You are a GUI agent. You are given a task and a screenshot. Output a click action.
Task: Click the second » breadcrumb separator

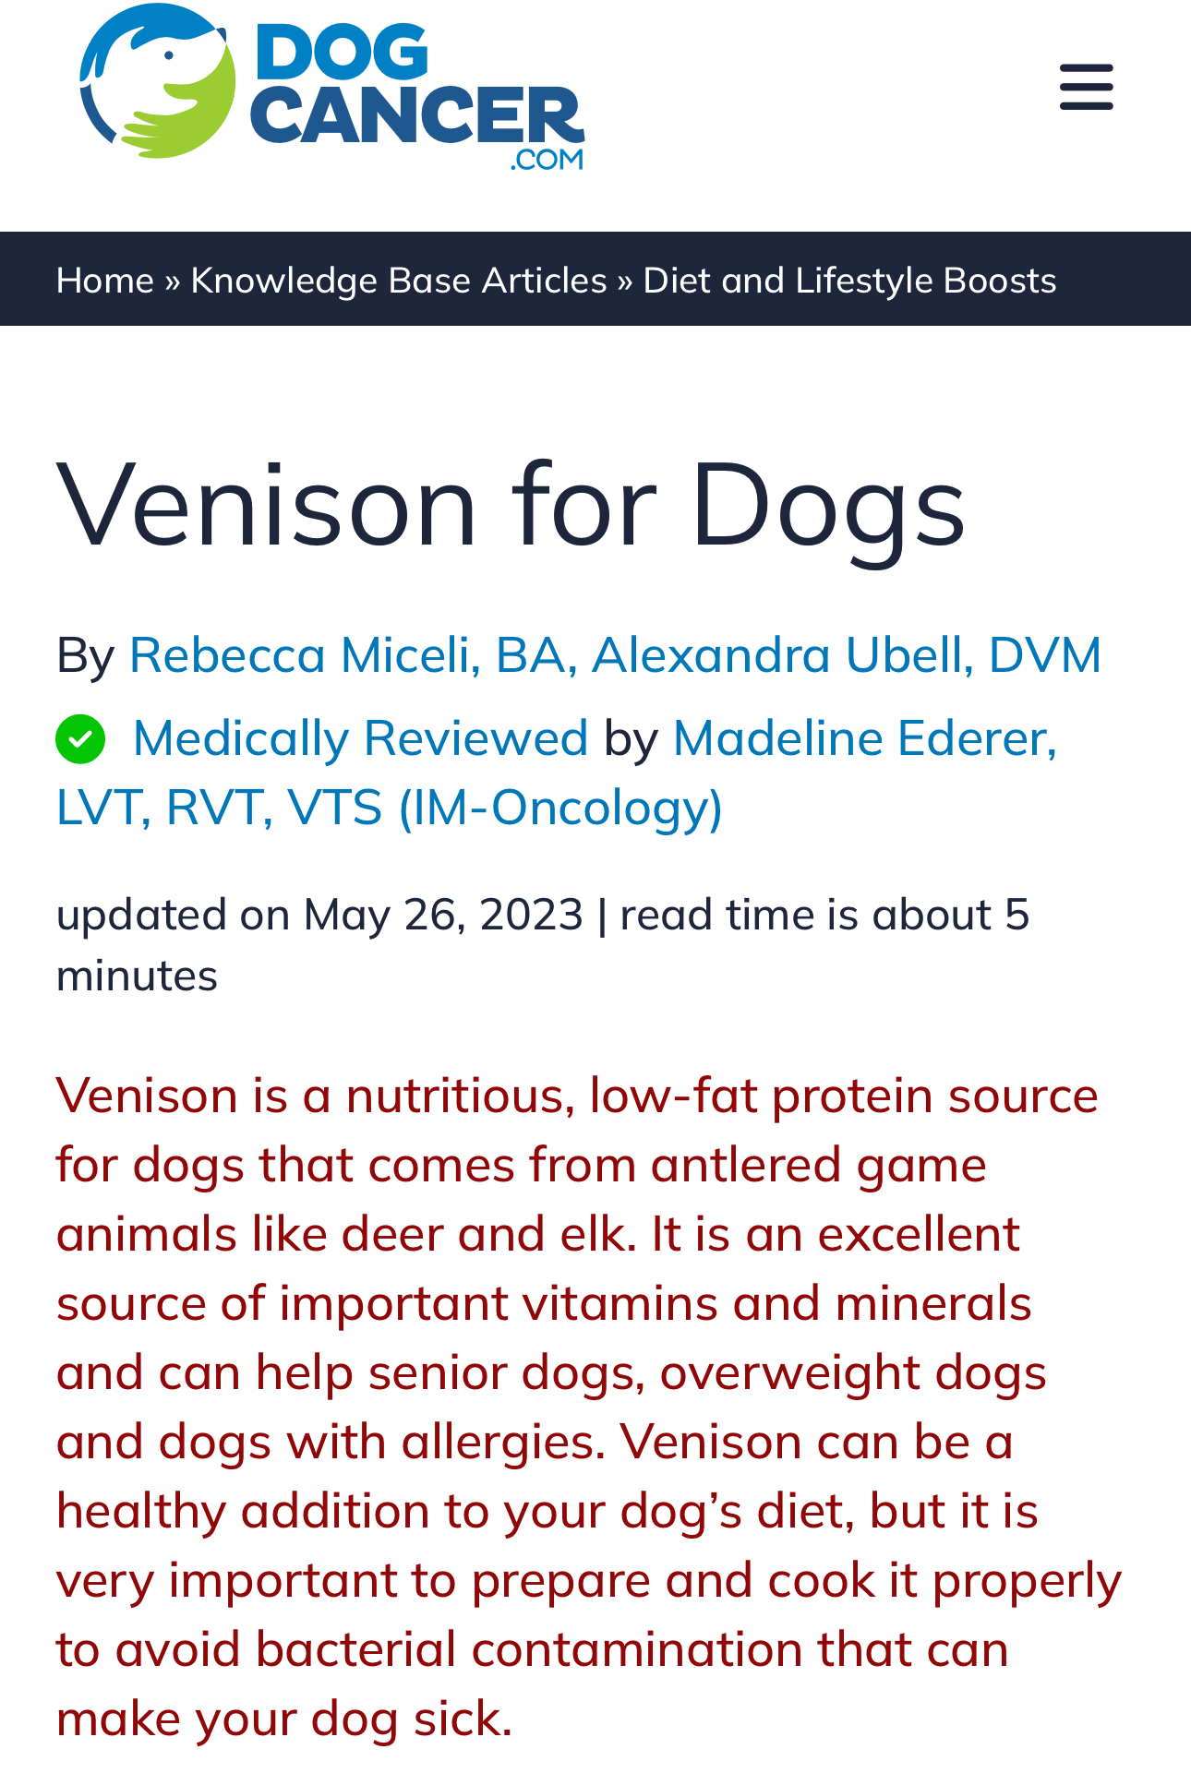[625, 281]
